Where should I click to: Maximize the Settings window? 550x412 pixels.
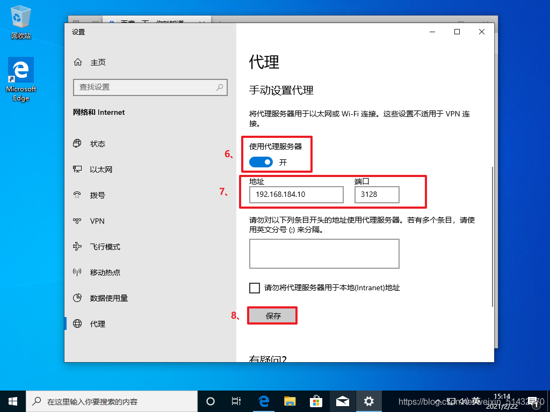coord(457,32)
